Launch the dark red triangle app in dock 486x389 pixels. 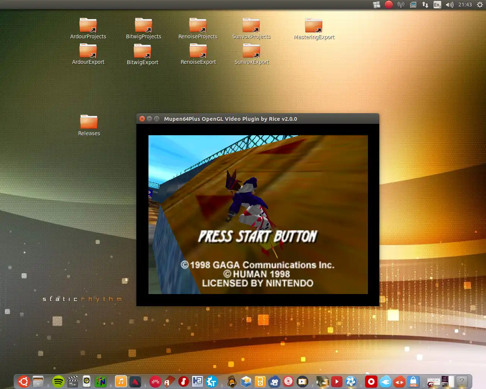pyautogui.click(x=135, y=381)
